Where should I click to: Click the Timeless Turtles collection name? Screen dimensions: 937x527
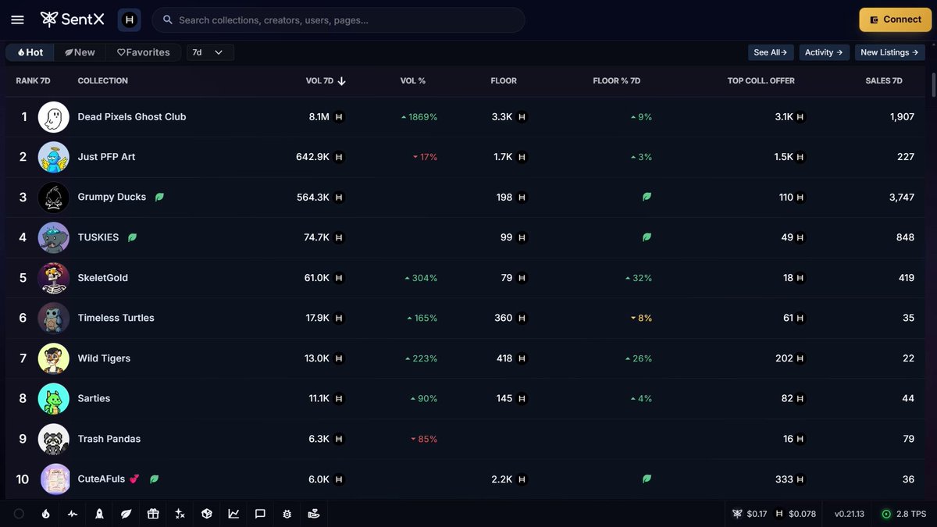click(x=116, y=318)
